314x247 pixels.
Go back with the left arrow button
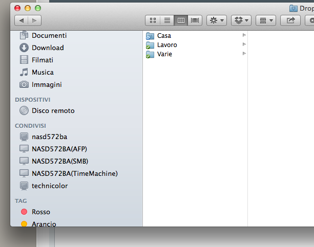[22, 20]
